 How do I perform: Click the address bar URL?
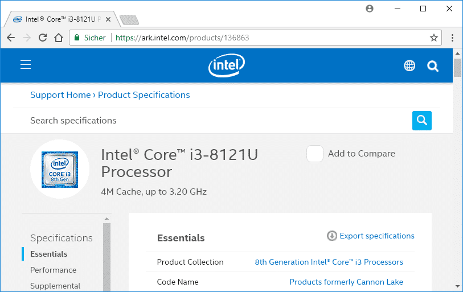coord(182,38)
